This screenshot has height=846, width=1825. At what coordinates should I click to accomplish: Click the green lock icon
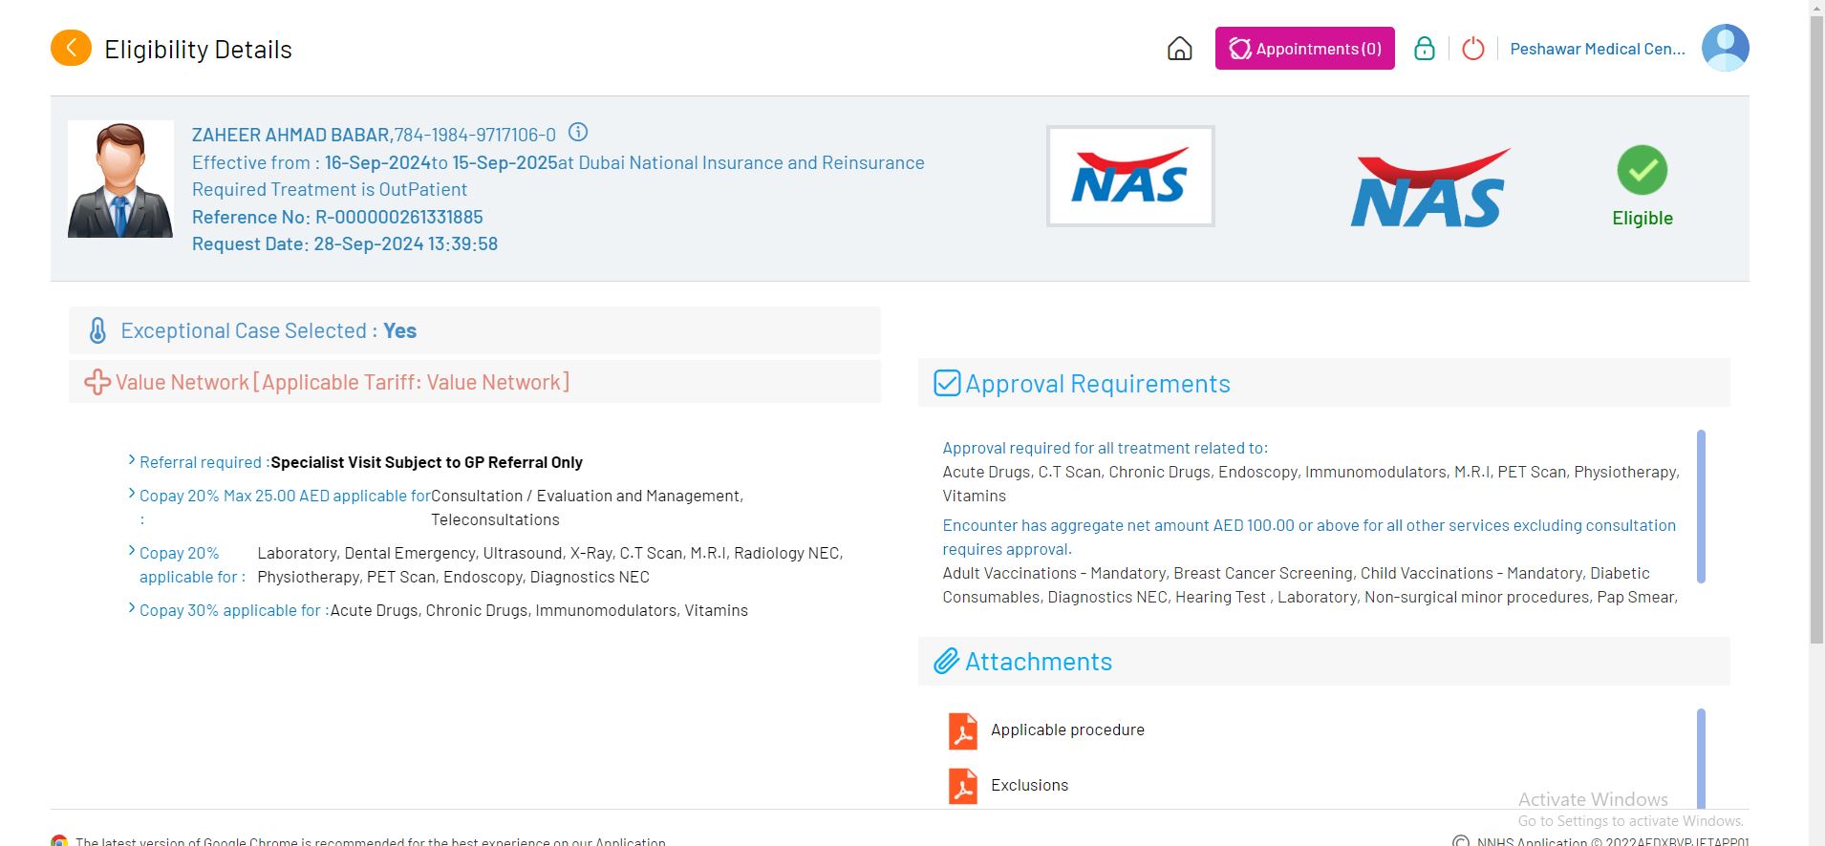click(1424, 49)
